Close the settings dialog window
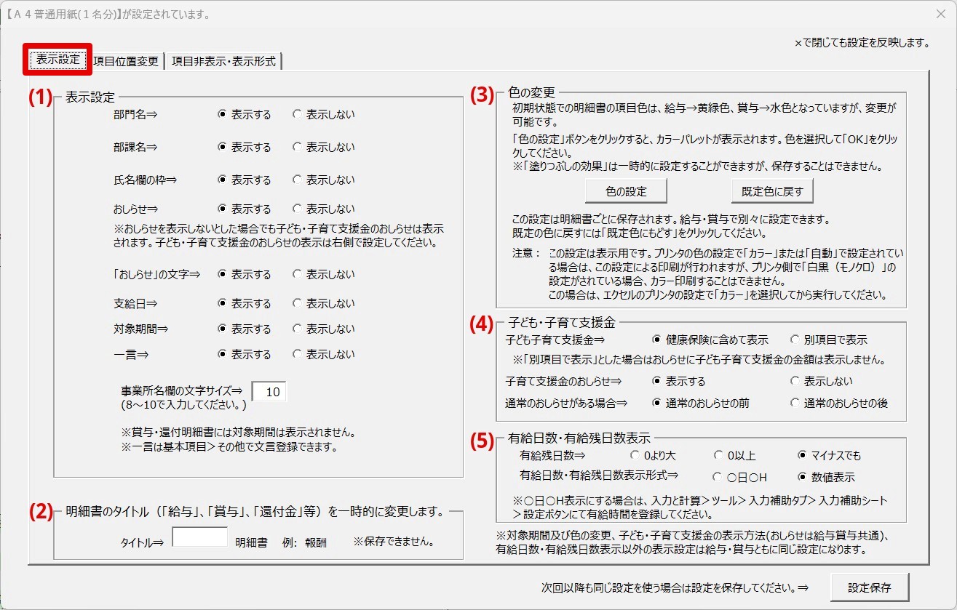The width and height of the screenshot is (957, 610). click(x=940, y=14)
